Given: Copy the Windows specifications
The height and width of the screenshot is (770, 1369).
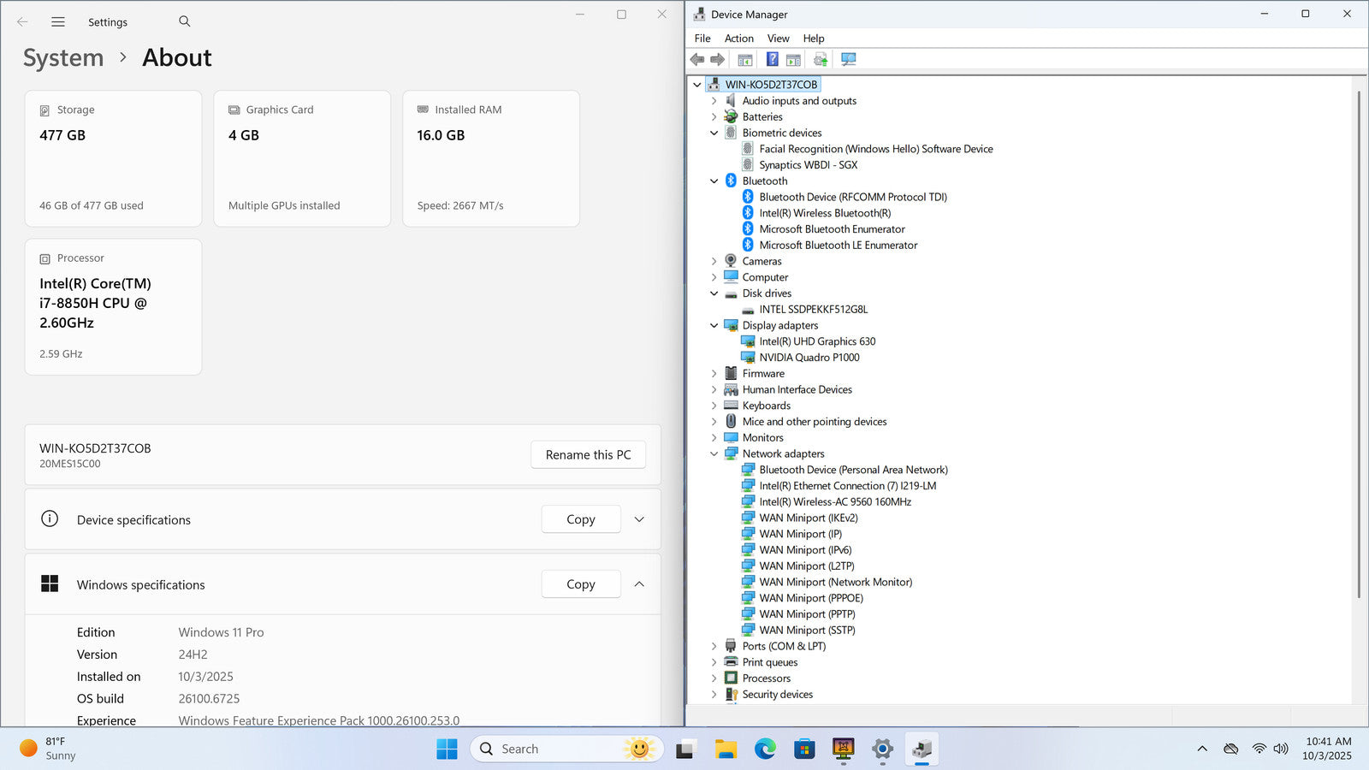Looking at the screenshot, I should point(580,584).
